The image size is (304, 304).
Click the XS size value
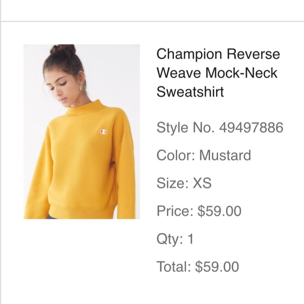[x=202, y=183]
